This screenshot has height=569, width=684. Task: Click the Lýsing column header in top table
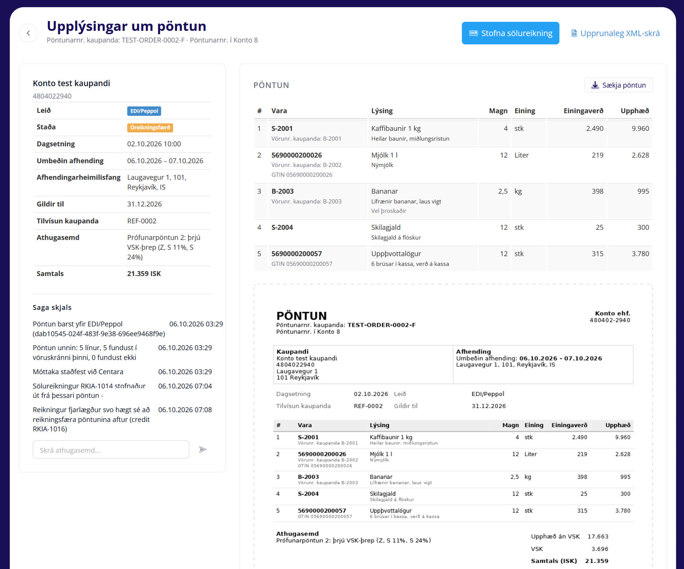pyautogui.click(x=382, y=111)
